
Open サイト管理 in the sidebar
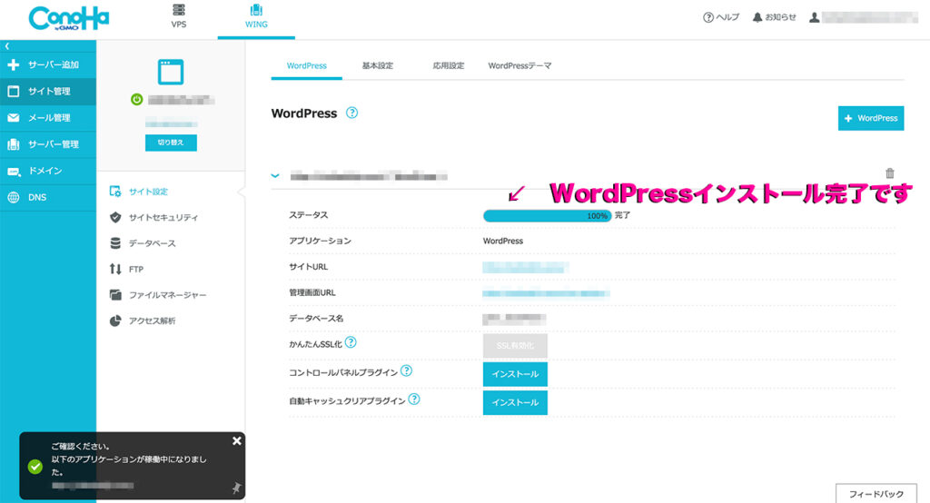point(48,92)
